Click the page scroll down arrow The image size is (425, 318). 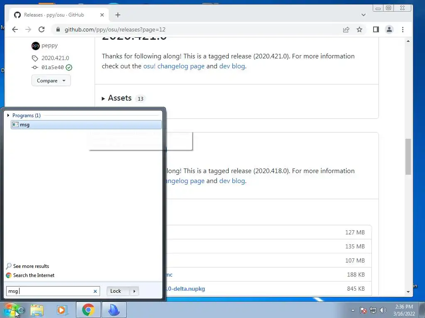[x=408, y=292]
